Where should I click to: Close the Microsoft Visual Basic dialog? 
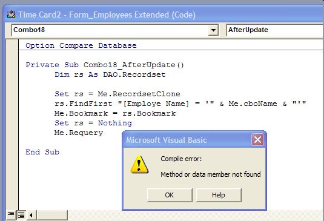click(257, 140)
